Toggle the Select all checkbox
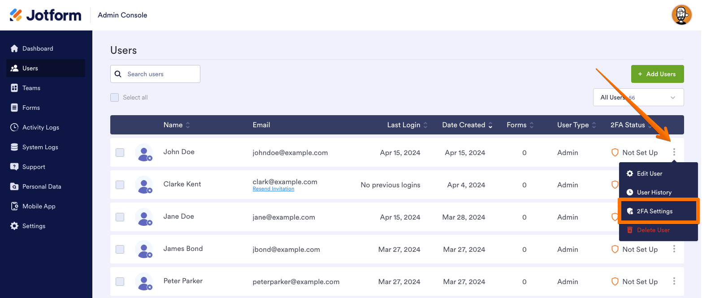Screen dimensions: 702x298 [115, 97]
